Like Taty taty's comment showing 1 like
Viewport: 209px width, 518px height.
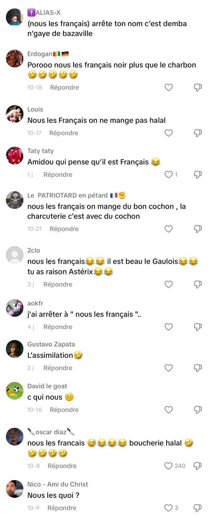click(169, 175)
